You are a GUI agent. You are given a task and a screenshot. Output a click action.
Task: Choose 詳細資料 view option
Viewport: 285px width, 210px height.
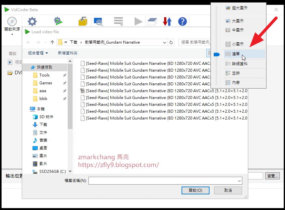point(244,63)
